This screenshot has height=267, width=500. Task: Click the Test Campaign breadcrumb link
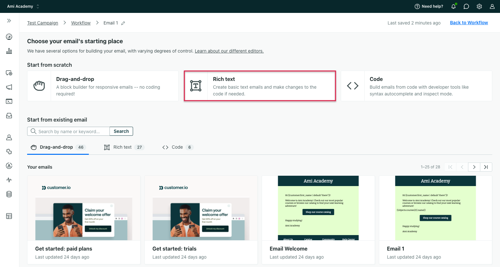pos(43,23)
